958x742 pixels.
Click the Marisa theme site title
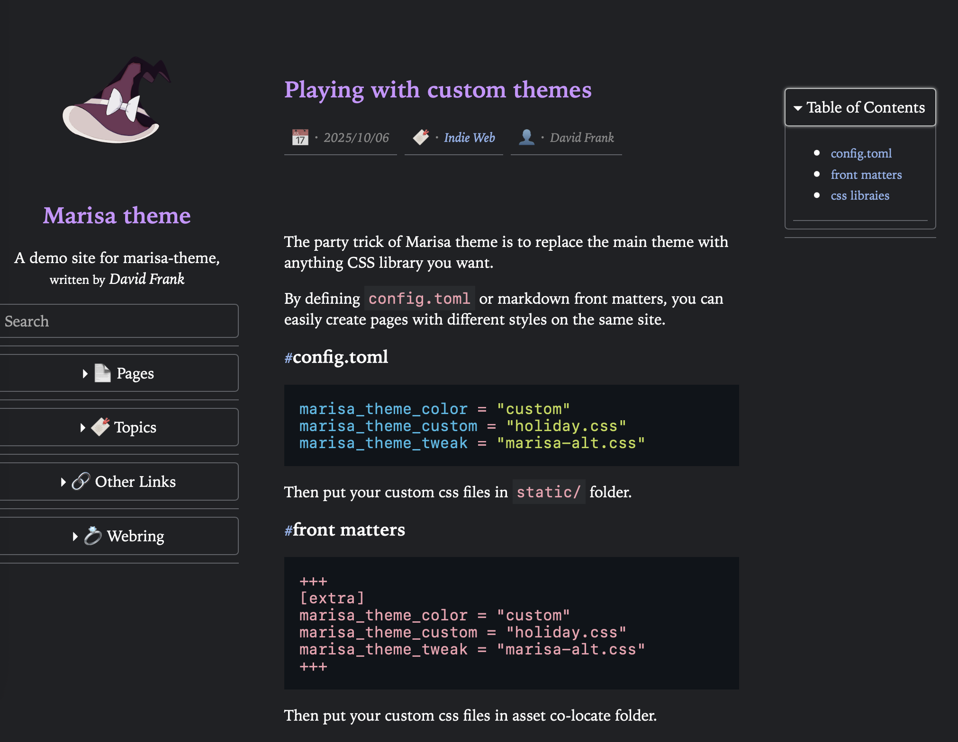click(117, 216)
